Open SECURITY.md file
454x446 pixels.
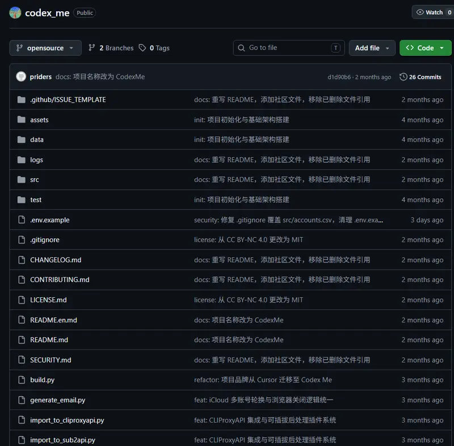point(51,360)
